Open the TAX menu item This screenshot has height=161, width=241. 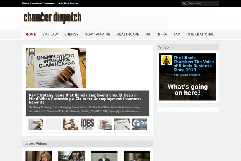pyautogui.click(x=177, y=35)
